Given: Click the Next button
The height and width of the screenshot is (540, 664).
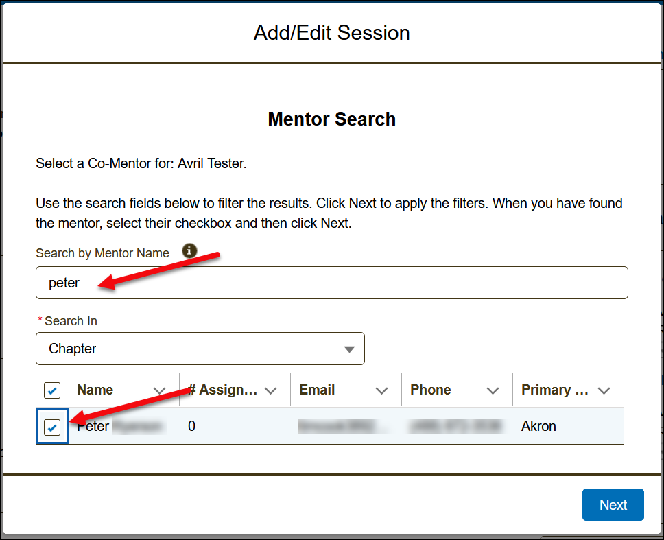Looking at the screenshot, I should pos(613,505).
